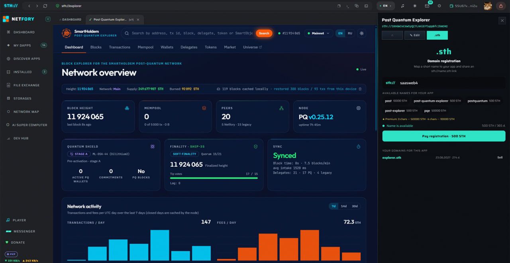The height and width of the screenshot is (263, 510).
Task: Select the 14d network activity range
Action: coord(343,206)
